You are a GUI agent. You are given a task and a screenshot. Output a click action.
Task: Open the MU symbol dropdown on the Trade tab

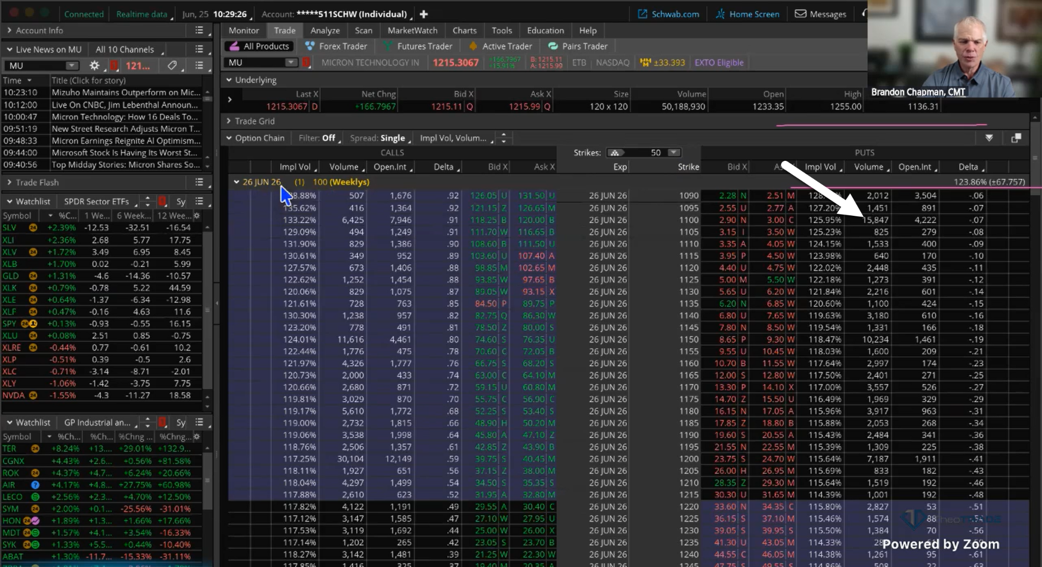tap(291, 63)
